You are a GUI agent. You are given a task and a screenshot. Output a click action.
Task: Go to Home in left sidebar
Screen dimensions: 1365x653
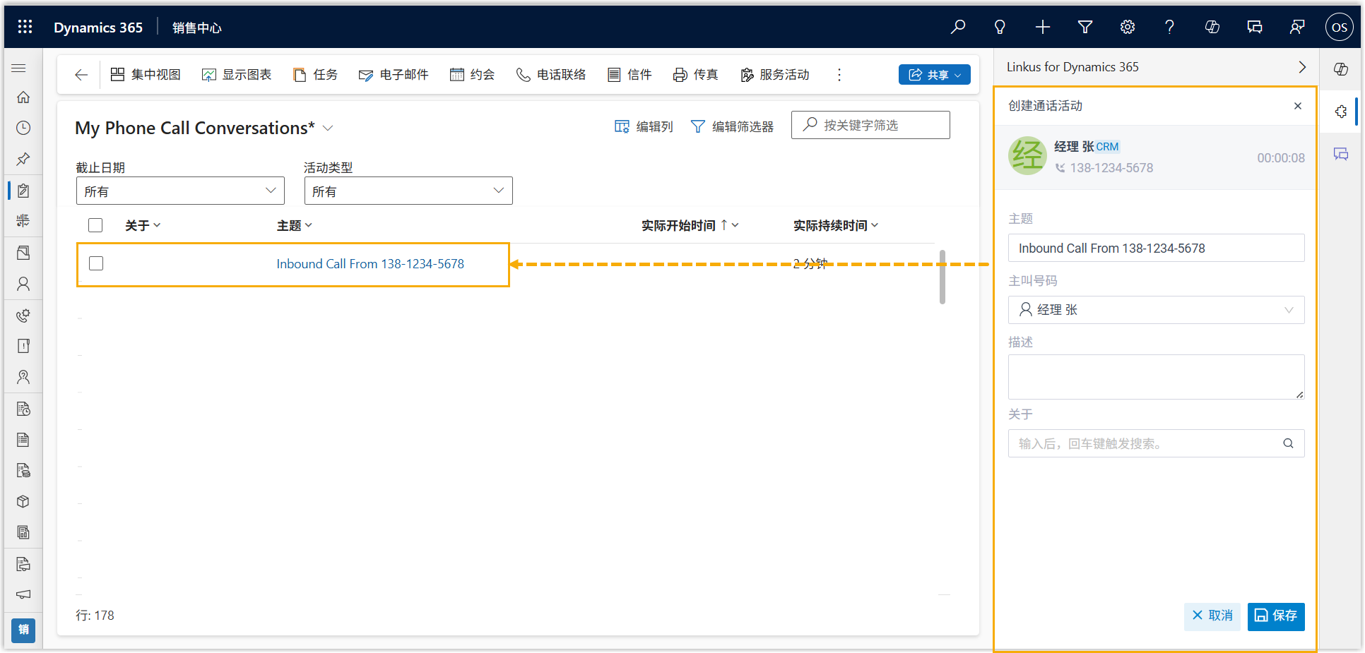(x=23, y=97)
